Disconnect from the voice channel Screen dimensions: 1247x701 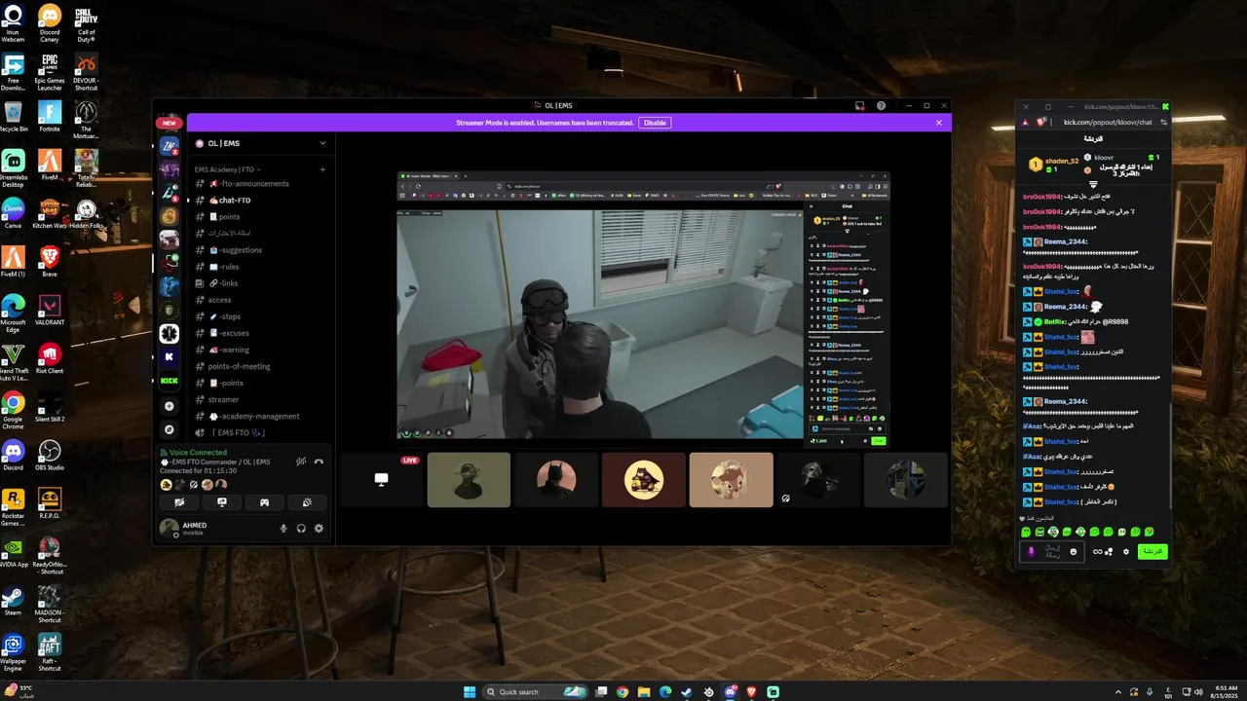click(x=319, y=461)
